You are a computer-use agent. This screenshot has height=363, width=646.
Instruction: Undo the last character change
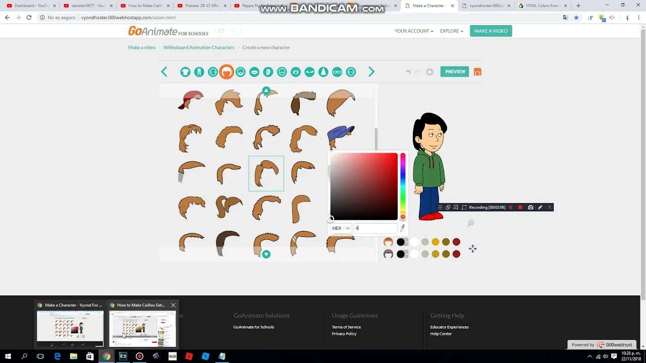408,72
